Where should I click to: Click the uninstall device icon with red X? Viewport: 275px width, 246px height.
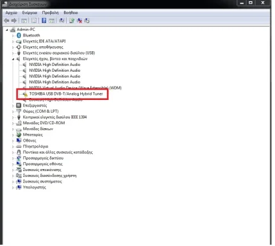tap(79, 20)
